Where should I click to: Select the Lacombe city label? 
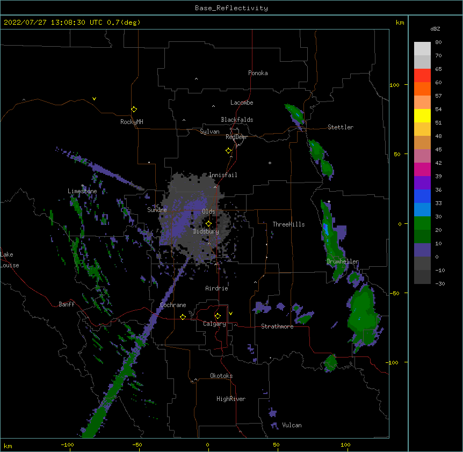tap(242, 103)
